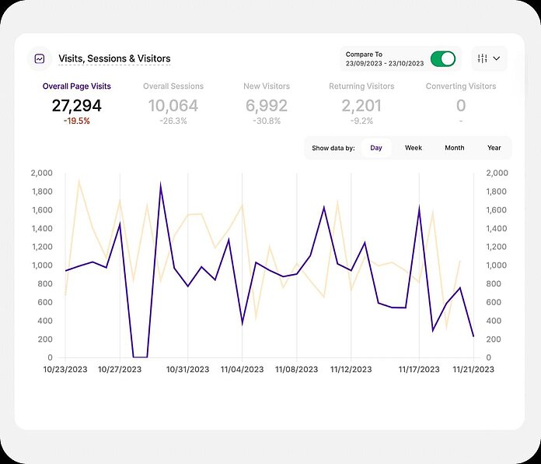Select the Returning Visitors metric
The width and height of the screenshot is (541, 464).
361,86
